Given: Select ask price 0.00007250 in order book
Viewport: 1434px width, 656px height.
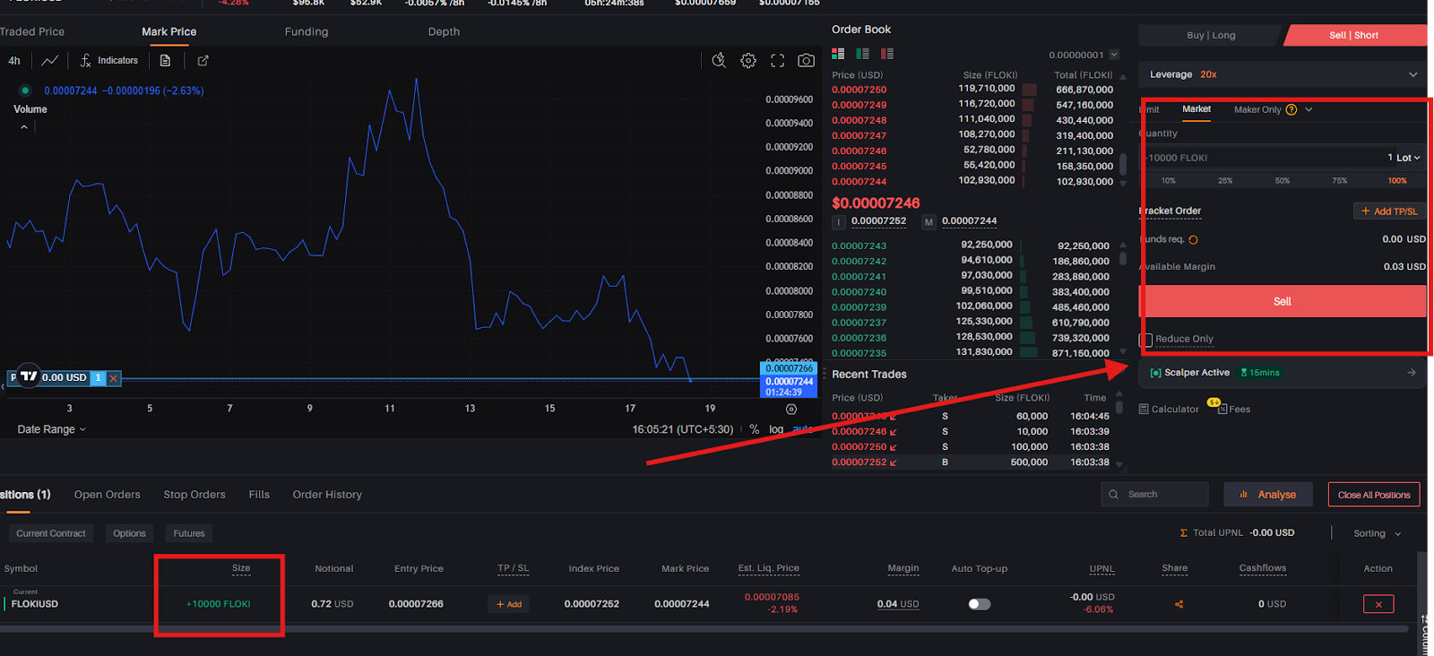Looking at the screenshot, I should [859, 90].
